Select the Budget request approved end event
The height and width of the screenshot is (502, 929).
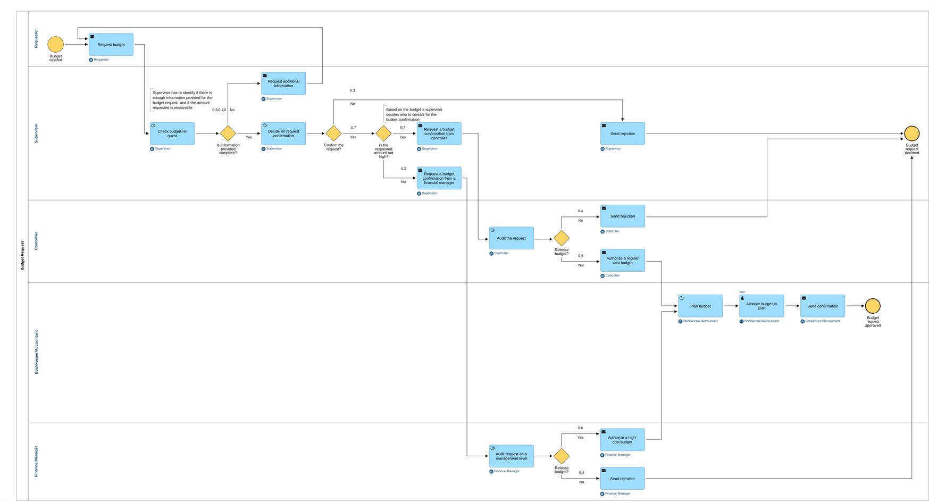tap(872, 306)
